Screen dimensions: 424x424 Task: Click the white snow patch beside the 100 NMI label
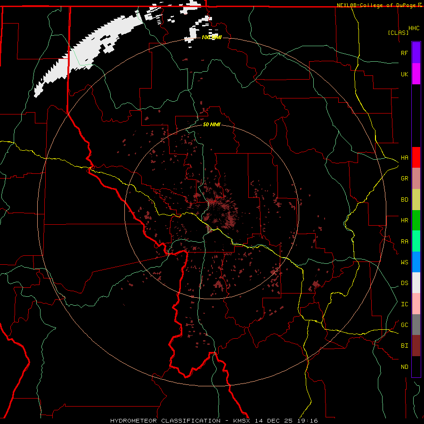pos(193,34)
